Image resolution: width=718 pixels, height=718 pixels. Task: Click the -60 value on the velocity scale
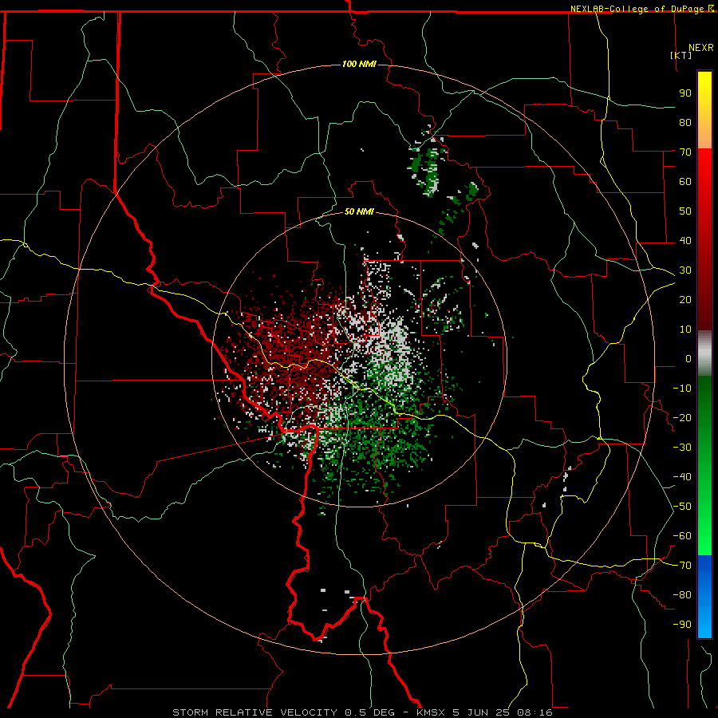point(682,536)
